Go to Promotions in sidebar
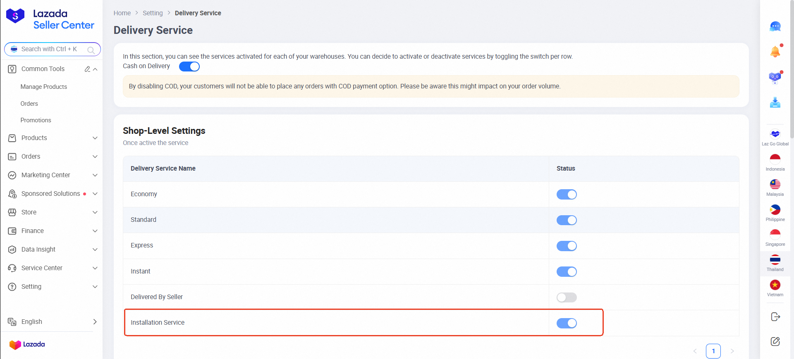 tap(36, 120)
